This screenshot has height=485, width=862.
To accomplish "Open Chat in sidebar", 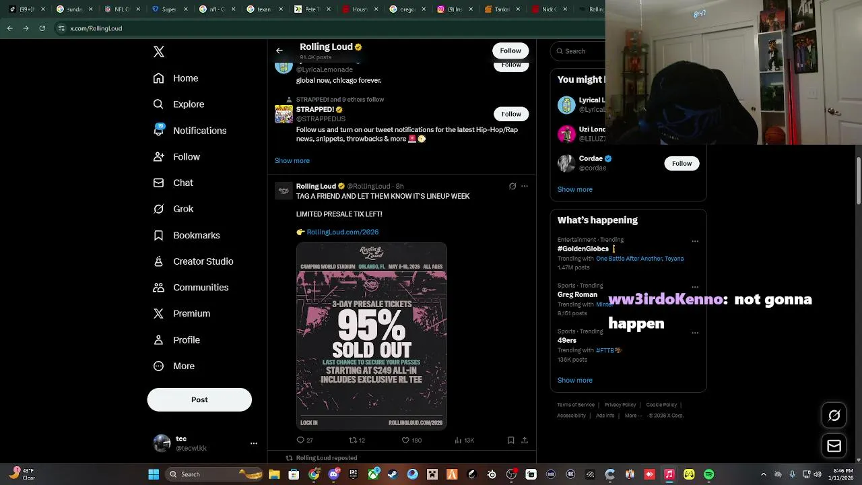I will (x=173, y=183).
